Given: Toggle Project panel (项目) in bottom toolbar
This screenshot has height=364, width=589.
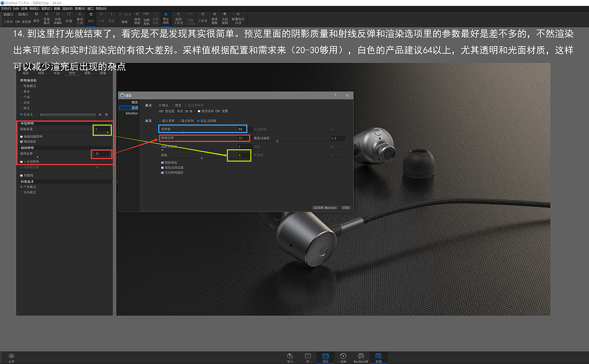Looking at the screenshot, I should click(325, 358).
